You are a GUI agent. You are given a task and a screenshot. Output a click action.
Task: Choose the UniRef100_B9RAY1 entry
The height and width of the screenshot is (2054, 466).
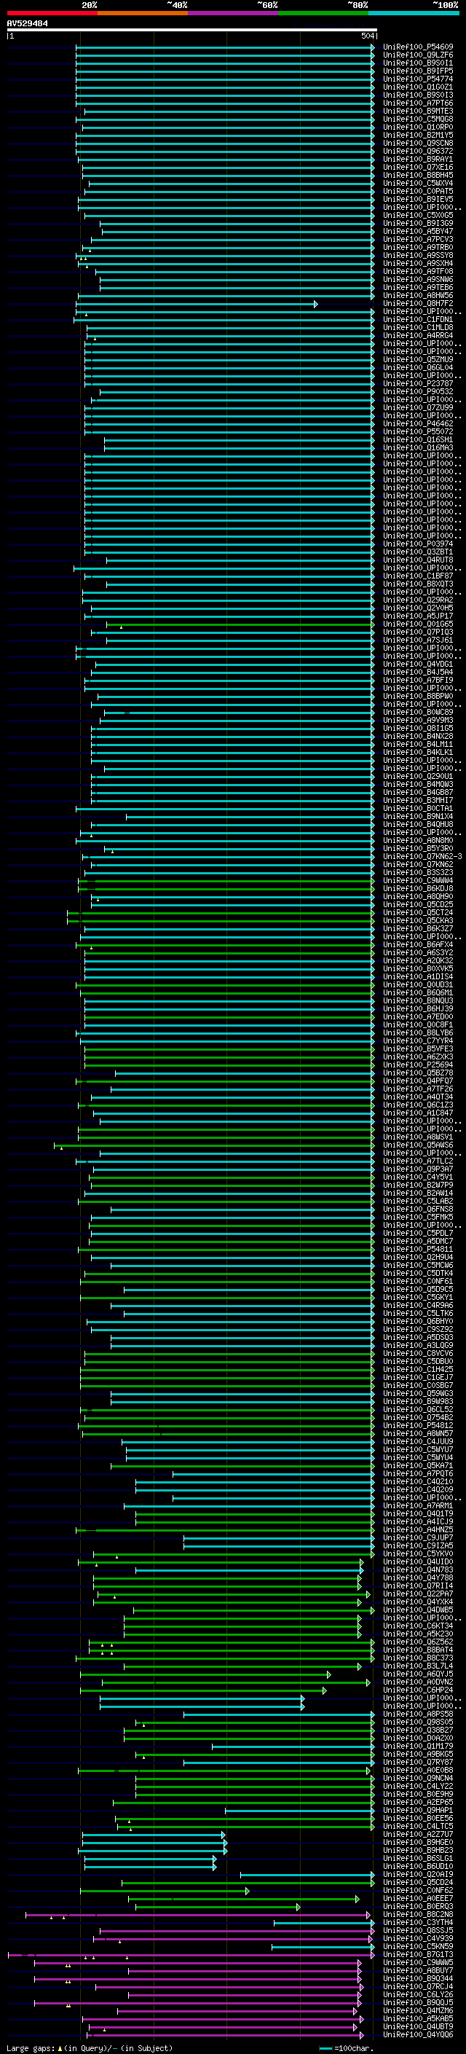417,159
